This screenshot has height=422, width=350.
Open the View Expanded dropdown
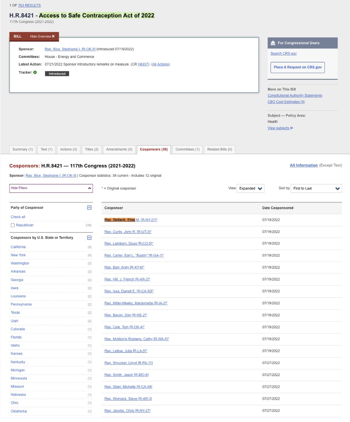click(x=250, y=188)
